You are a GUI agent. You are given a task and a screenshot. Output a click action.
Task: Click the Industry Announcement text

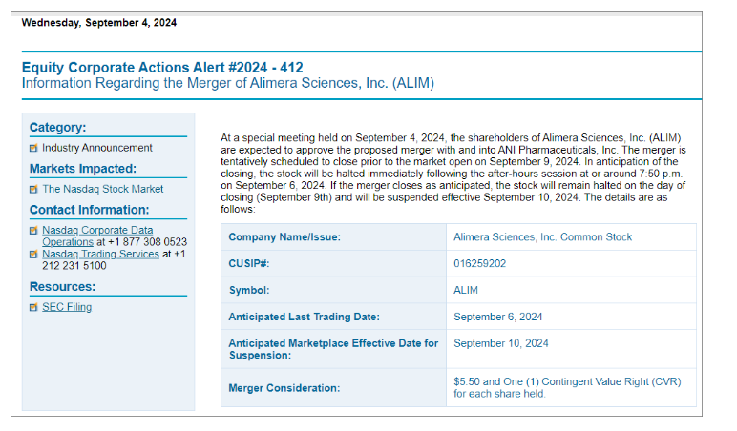tap(97, 148)
